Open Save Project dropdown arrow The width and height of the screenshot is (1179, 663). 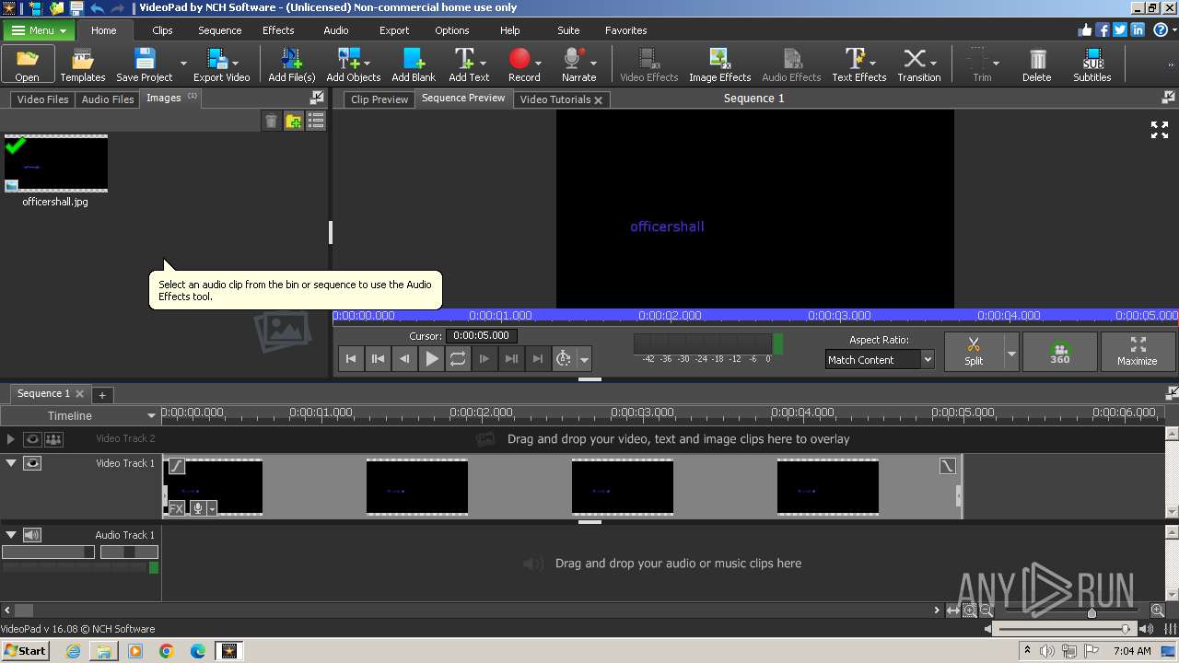click(182, 64)
